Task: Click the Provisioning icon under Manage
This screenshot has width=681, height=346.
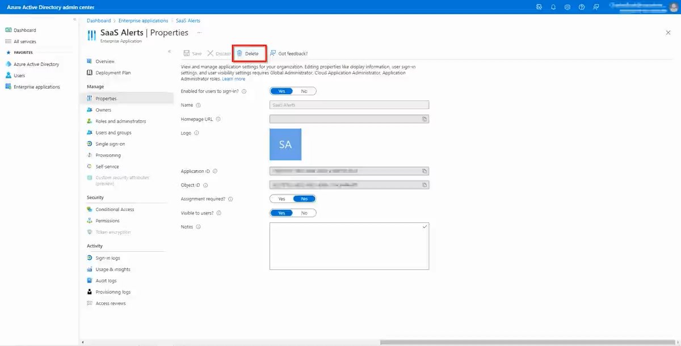Action: 90,155
